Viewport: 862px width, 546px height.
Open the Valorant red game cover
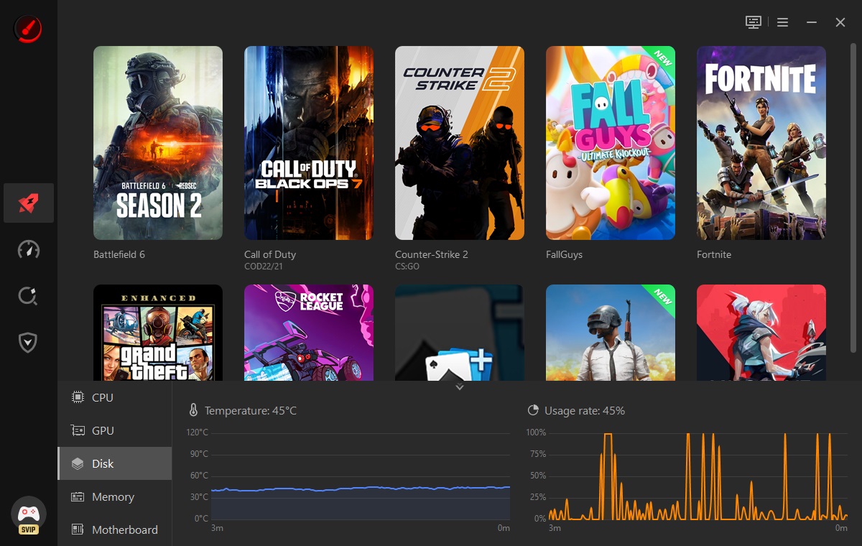pyautogui.click(x=761, y=333)
